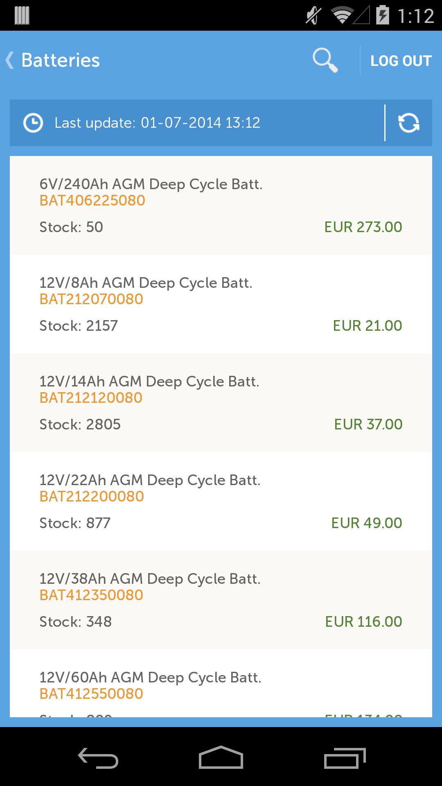Open the 6V/240Ah AGM Deep Cycle item
Screen dimensions: 442x786
[x=151, y=184]
